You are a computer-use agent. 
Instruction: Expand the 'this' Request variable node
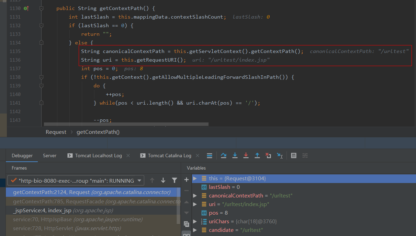[x=195, y=179]
